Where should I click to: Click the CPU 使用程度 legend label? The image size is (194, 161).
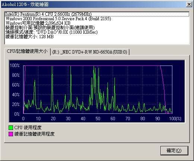click(28, 128)
